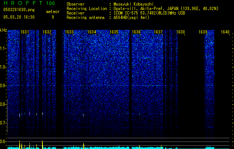Click the 1637 time marker
This screenshot has width=234, height=149.
(158, 32)
